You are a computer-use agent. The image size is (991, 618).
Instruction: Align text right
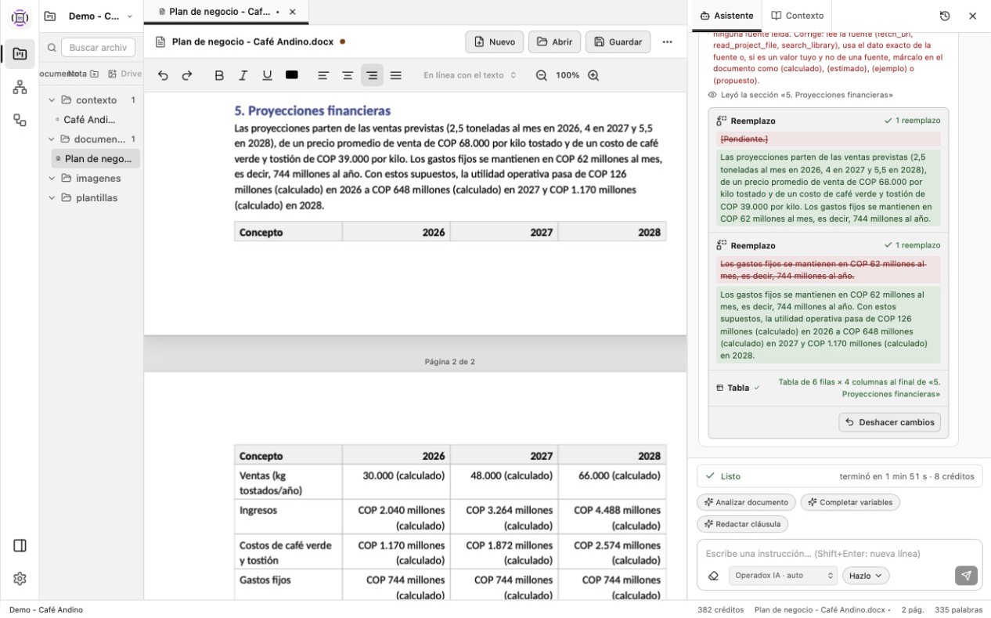[x=372, y=75]
